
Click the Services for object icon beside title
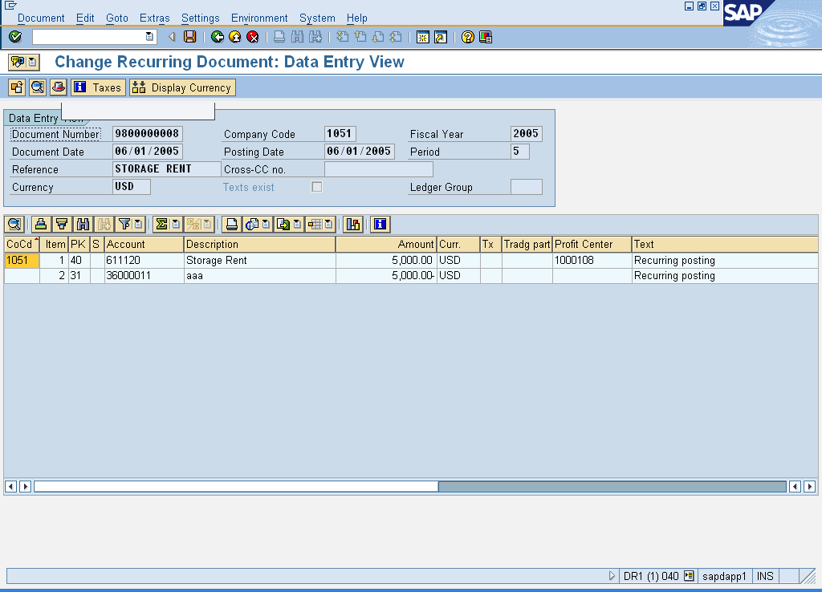(18, 62)
